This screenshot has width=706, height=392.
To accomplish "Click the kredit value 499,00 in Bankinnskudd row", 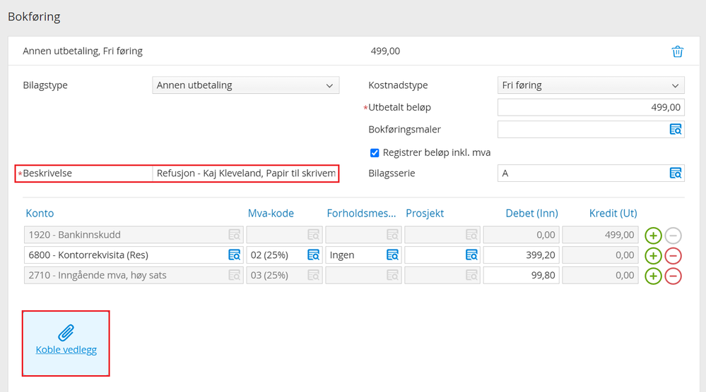I will (619, 235).
